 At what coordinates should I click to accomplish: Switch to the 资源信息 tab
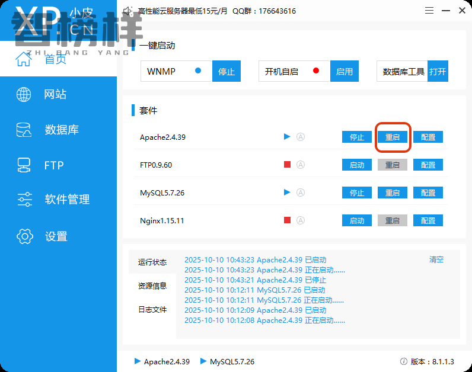coord(152,286)
